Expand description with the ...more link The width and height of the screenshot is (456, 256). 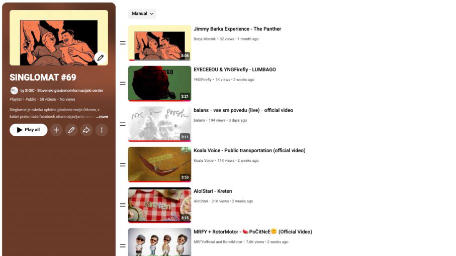[102, 117]
